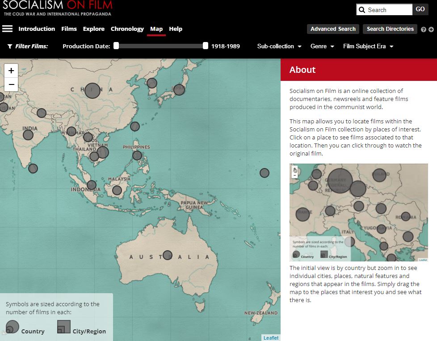Open the Explore menu item
Screen dimensions: 437x341
click(x=94, y=29)
